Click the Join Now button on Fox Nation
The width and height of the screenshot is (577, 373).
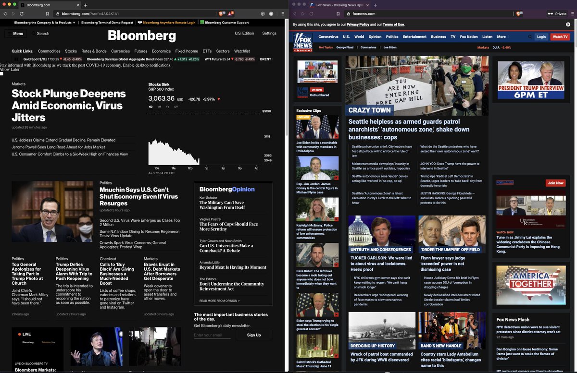tap(555, 183)
